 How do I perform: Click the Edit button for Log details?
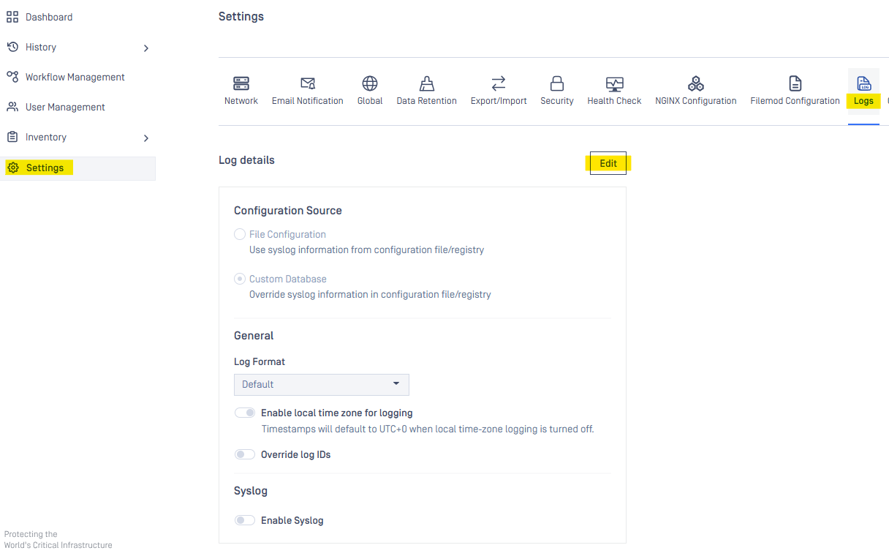(608, 163)
